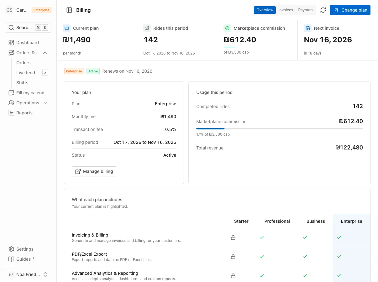The width and height of the screenshot is (378, 282).
Task: Click the Settings gear icon
Action: [x=11, y=249]
